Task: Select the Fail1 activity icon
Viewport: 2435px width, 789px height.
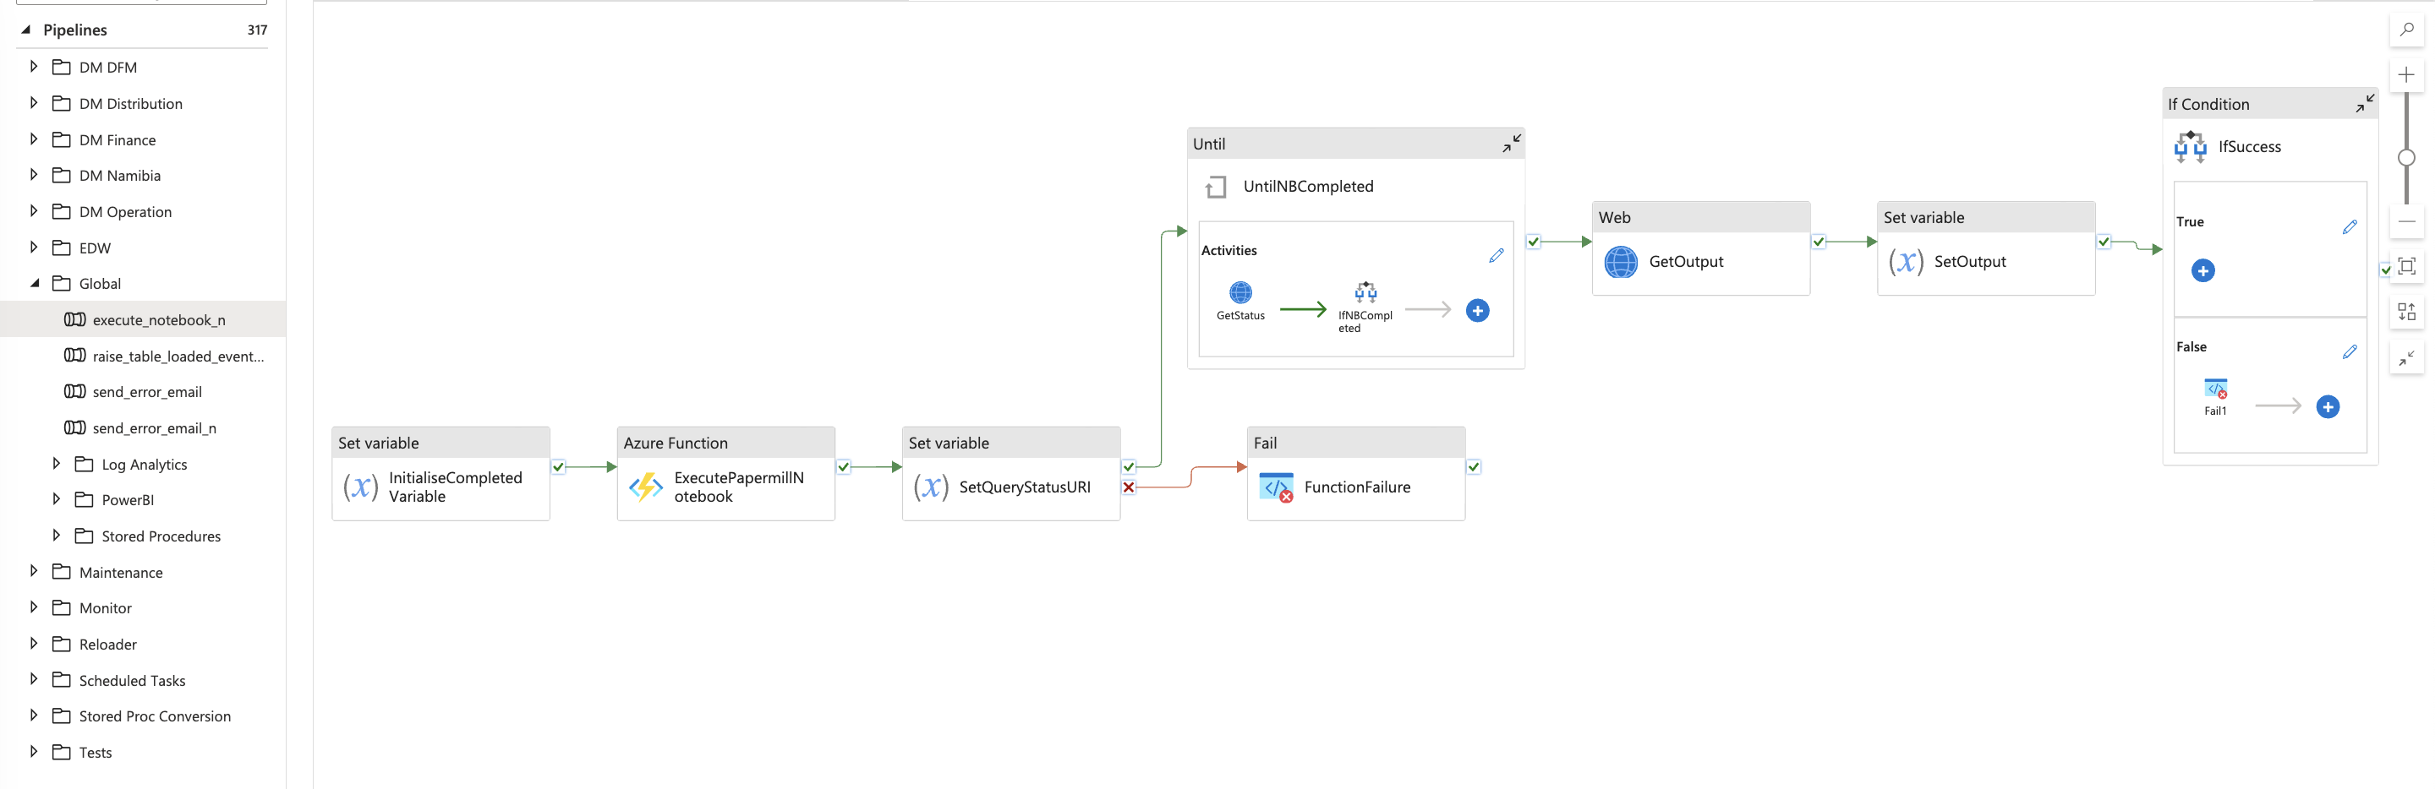Action: click(2216, 389)
